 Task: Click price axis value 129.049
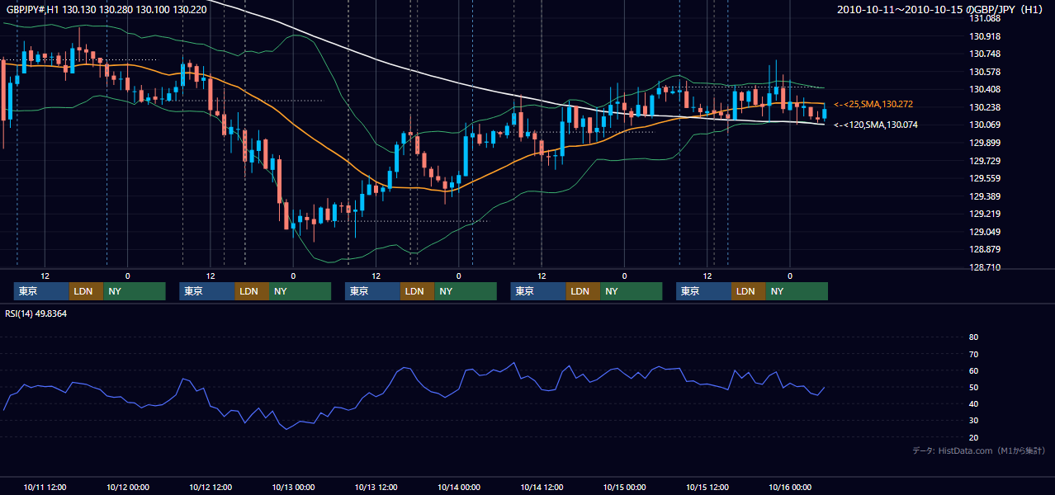click(x=984, y=232)
